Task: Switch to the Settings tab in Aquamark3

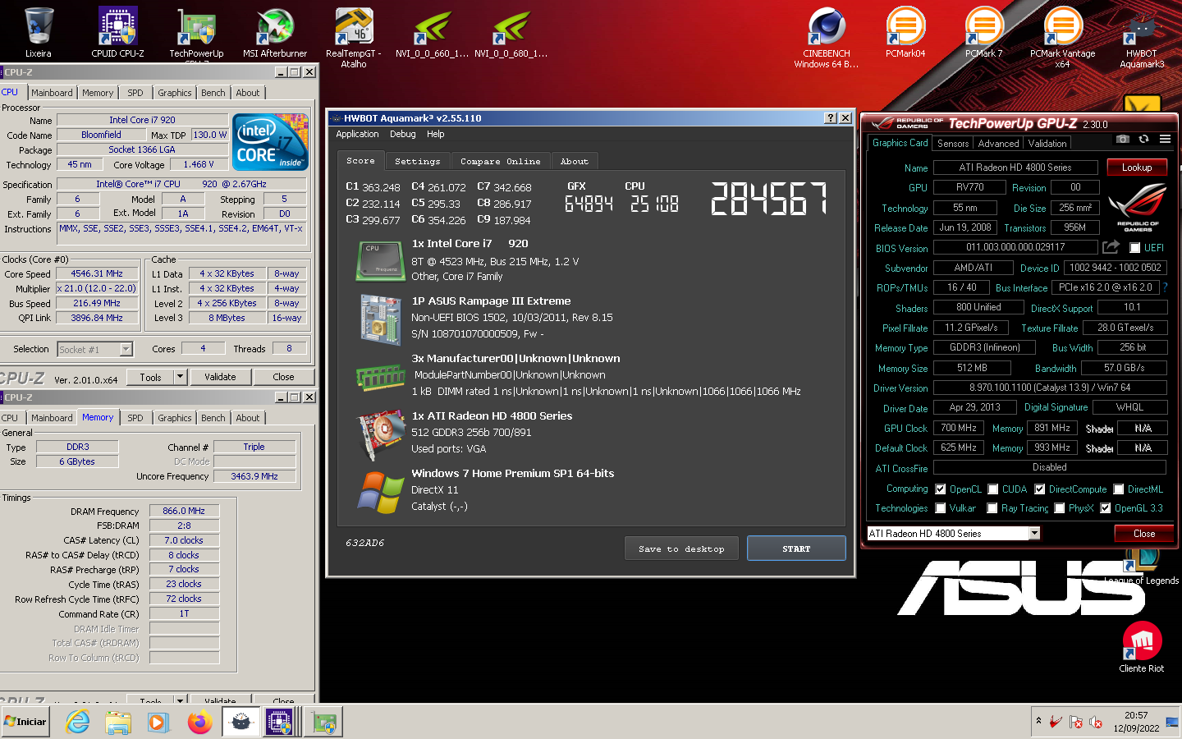Action: [418, 162]
